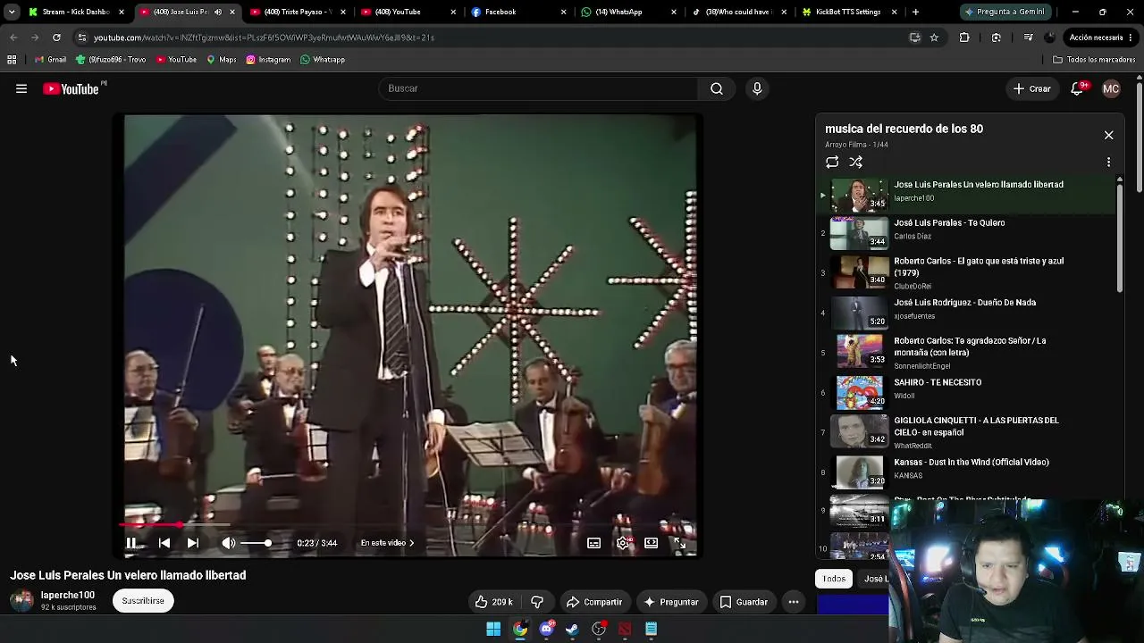Open the MC account avatar menu

pyautogui.click(x=1111, y=88)
